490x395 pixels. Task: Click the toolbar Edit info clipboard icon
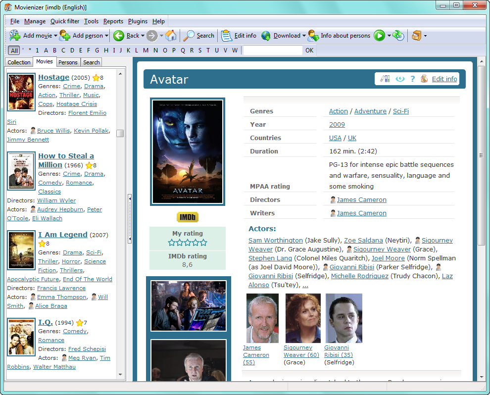tap(226, 36)
